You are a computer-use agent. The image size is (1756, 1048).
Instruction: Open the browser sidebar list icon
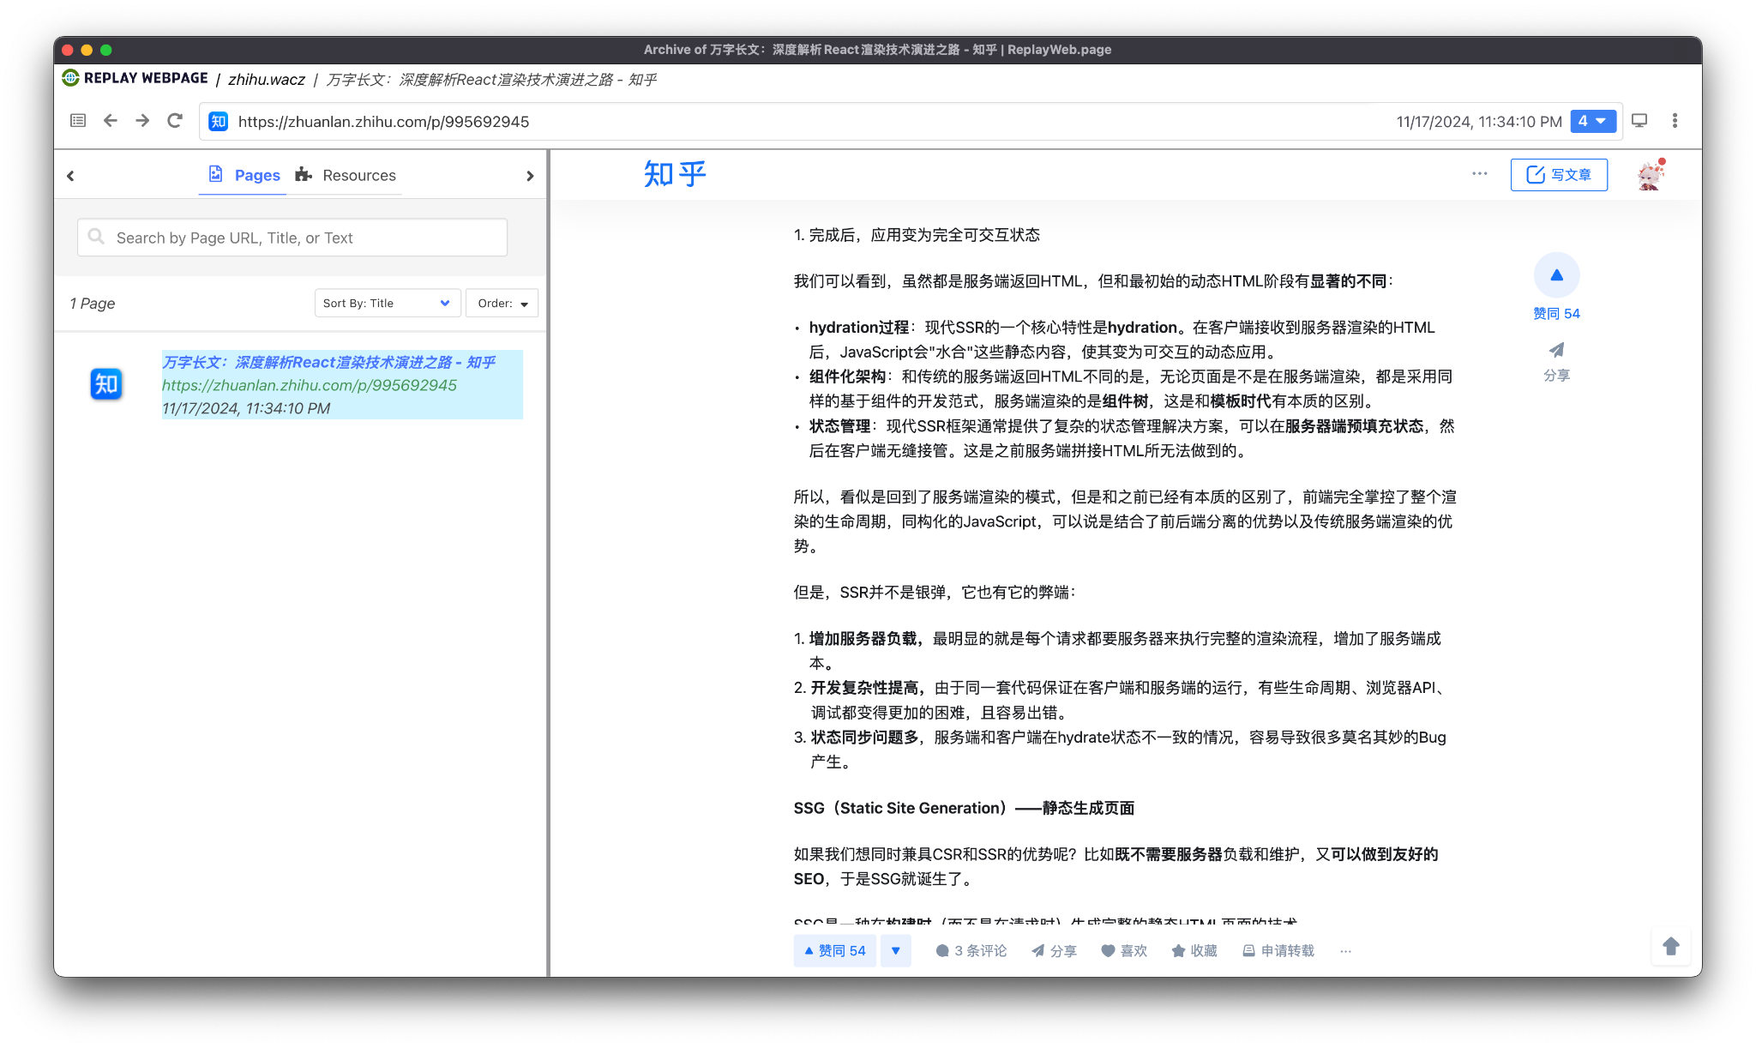pos(78,121)
